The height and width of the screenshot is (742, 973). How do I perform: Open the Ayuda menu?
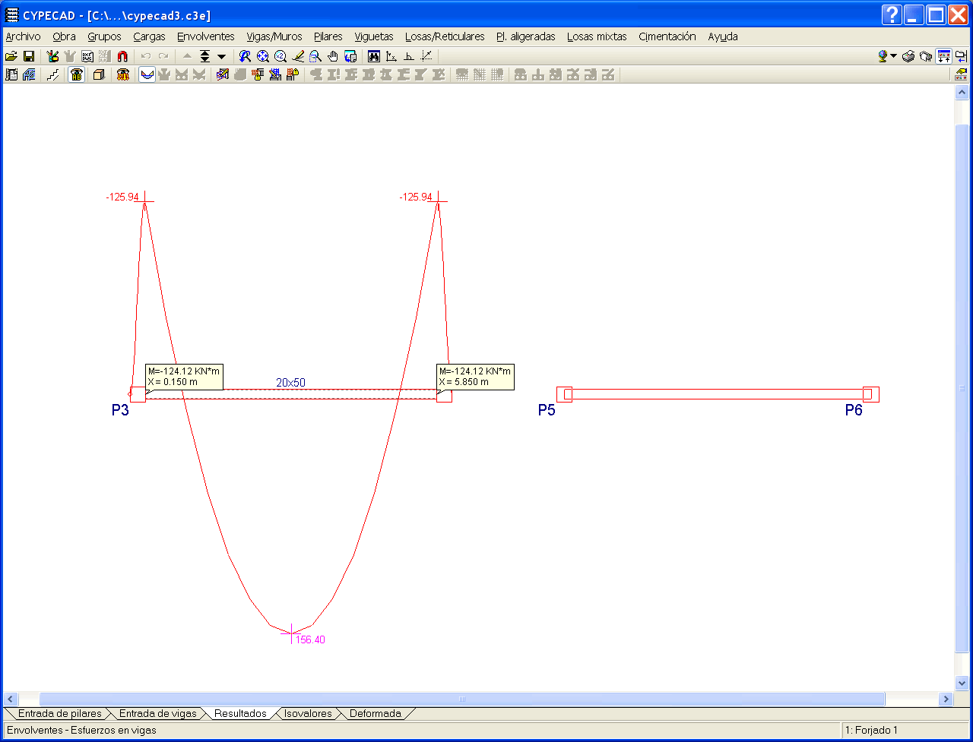click(723, 36)
